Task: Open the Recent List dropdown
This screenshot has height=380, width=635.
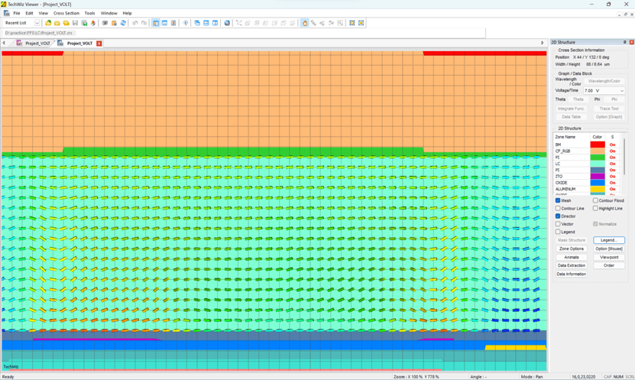Action: point(21,23)
